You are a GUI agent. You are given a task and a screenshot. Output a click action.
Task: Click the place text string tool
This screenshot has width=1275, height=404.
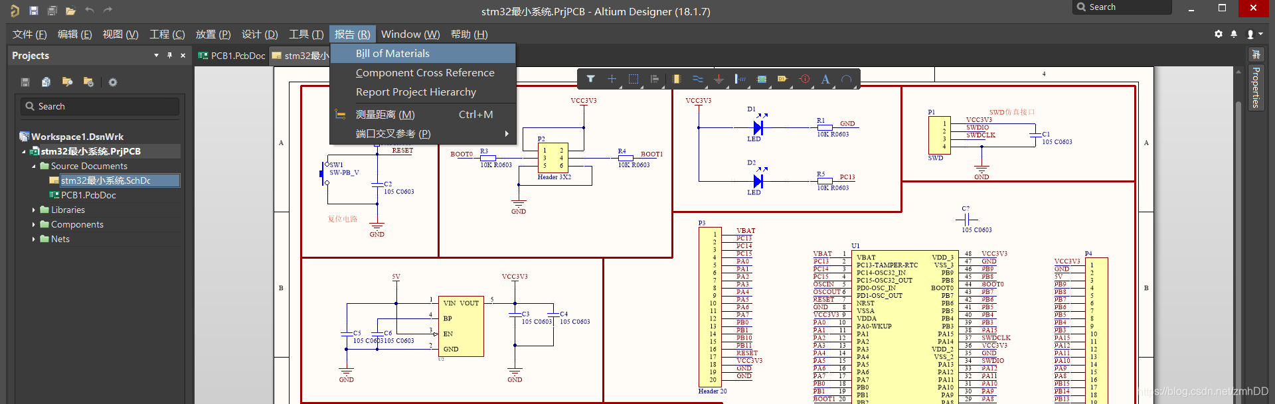point(825,79)
